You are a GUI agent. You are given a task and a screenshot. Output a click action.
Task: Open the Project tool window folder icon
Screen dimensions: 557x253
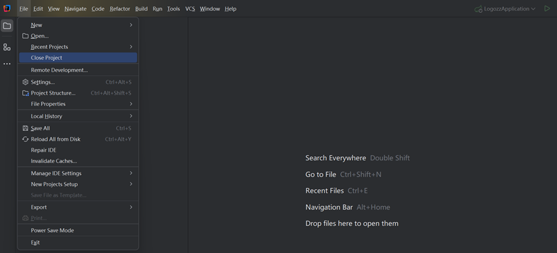click(x=7, y=26)
